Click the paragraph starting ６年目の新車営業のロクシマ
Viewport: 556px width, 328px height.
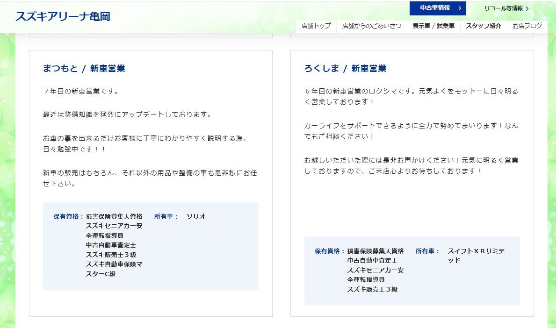click(412, 96)
